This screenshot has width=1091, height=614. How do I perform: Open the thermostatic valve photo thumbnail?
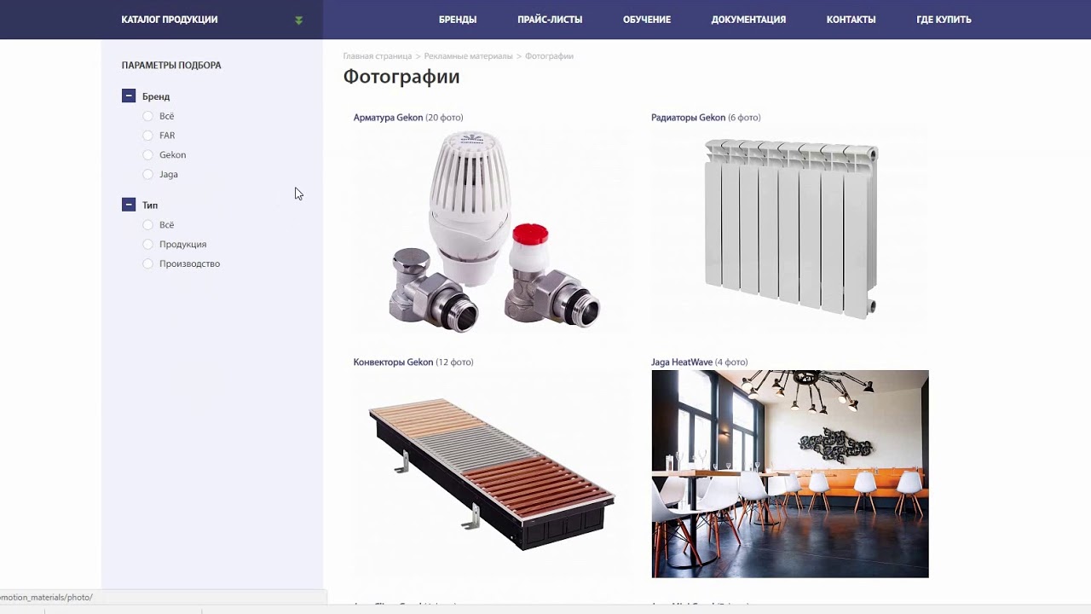pos(492,230)
